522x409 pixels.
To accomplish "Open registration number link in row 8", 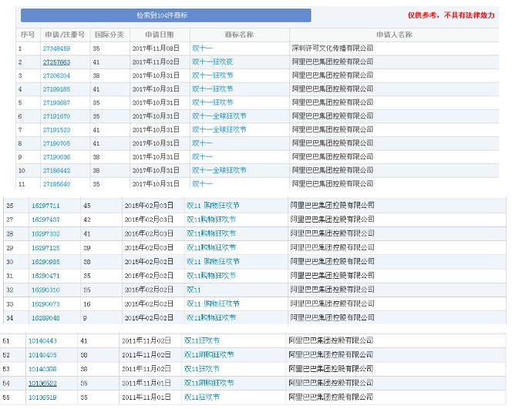I will [56, 143].
